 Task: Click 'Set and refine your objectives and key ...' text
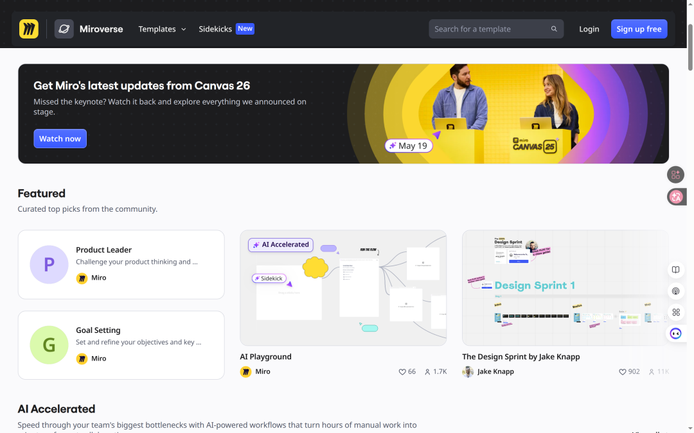tap(139, 343)
